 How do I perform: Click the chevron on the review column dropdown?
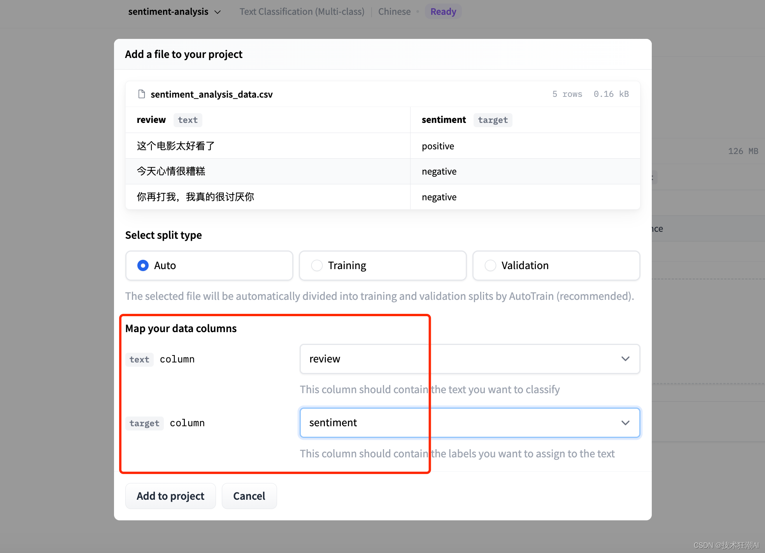pos(625,359)
